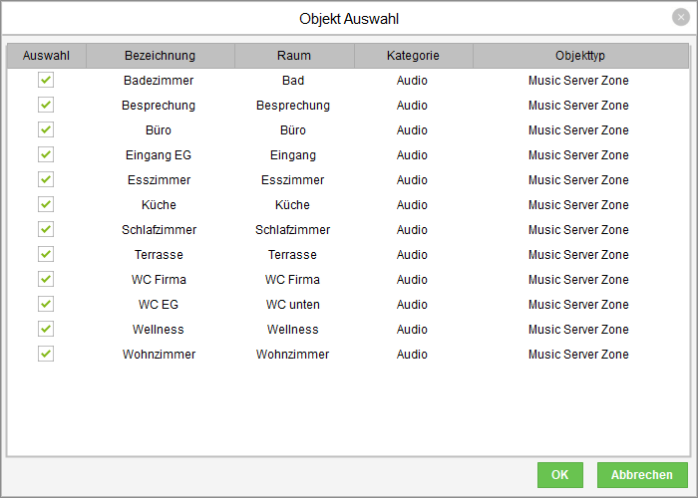The height and width of the screenshot is (498, 698).
Task: Deselect the WC Firma checkbox
Action: pos(46,280)
